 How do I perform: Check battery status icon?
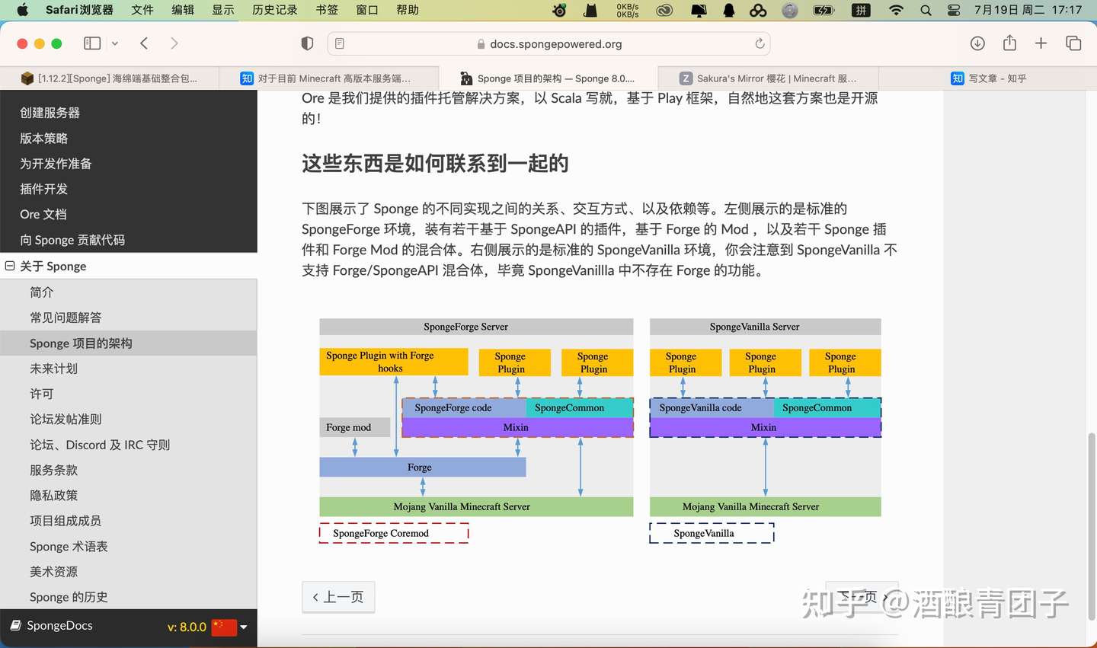824,10
